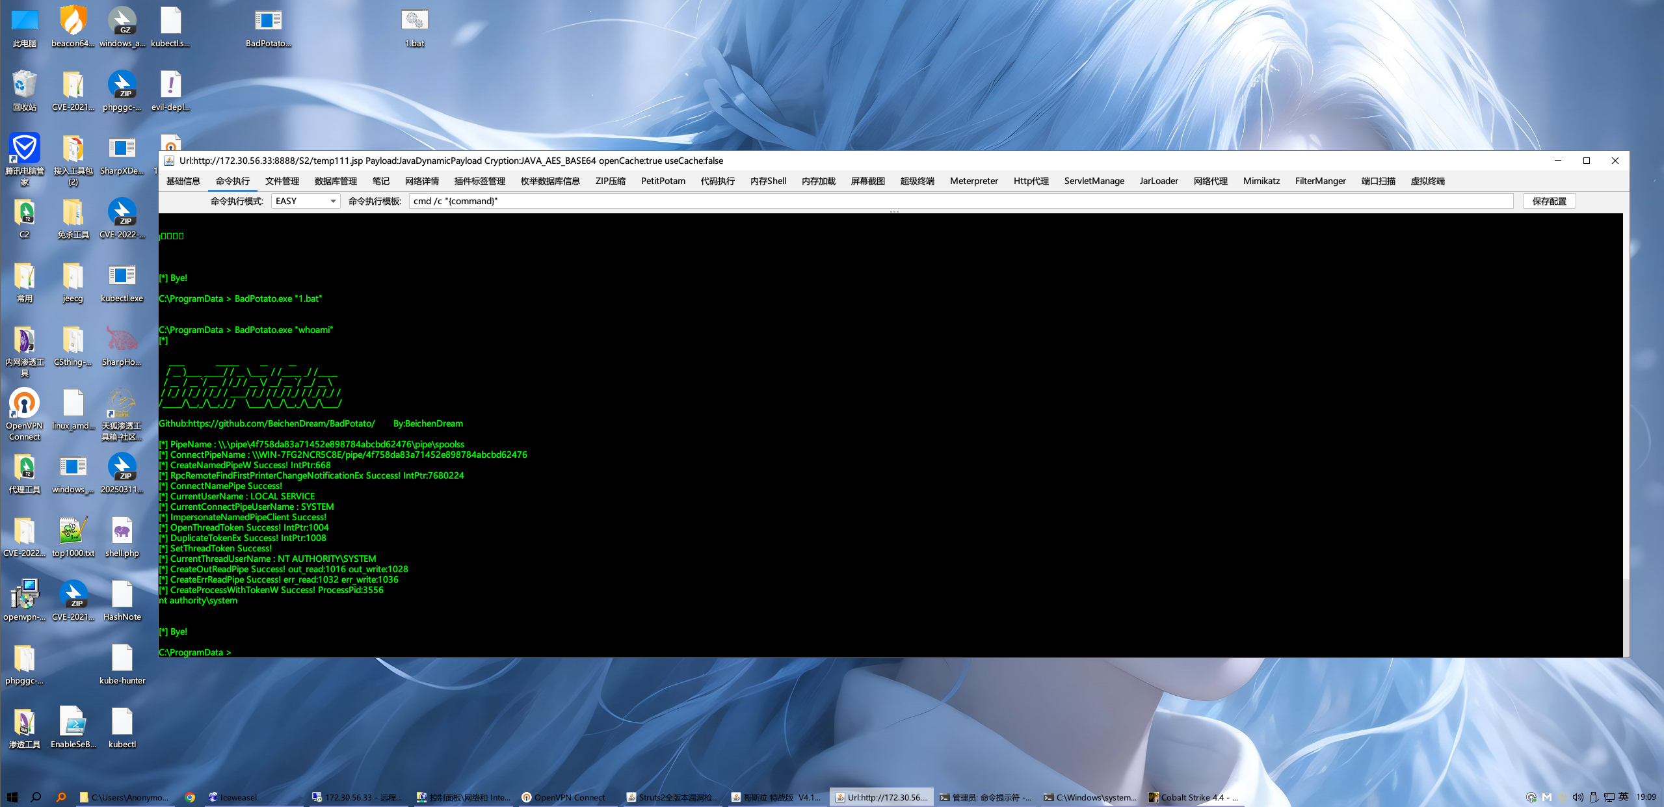Open the Meterpreter tab
The width and height of the screenshot is (1664, 807).
(x=973, y=181)
